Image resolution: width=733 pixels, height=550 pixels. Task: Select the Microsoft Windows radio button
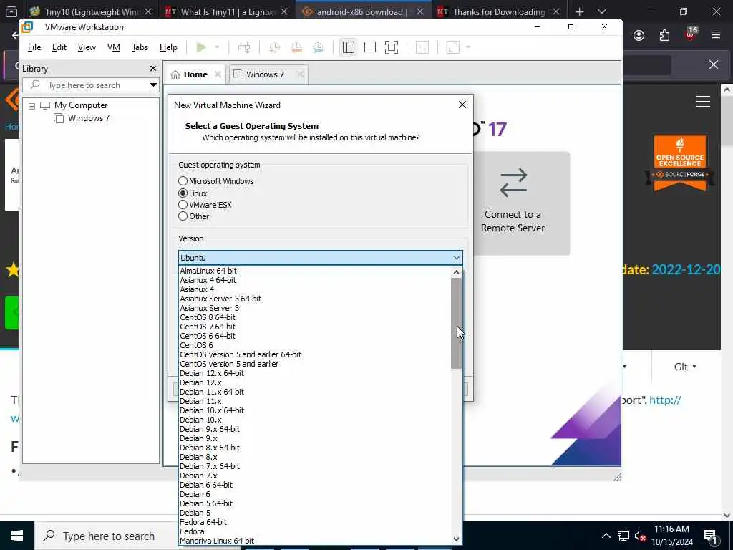coord(183,181)
